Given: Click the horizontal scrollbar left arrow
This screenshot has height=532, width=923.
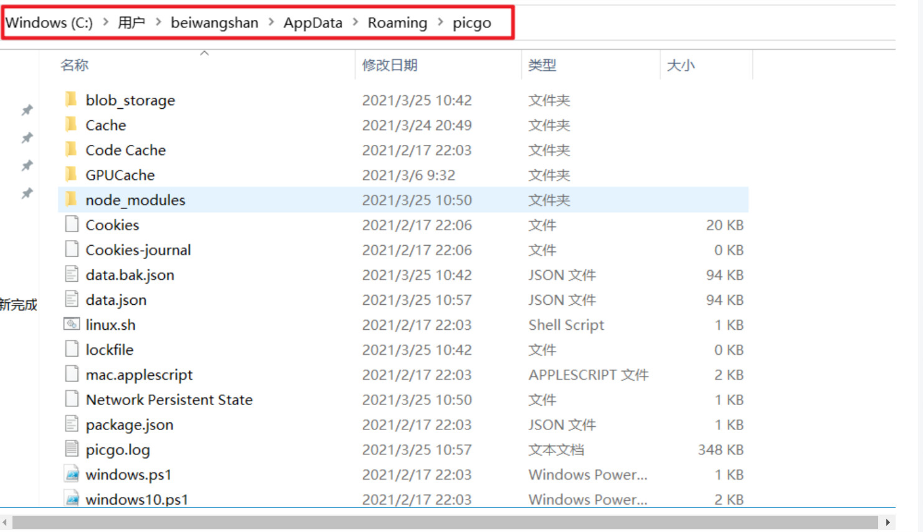Looking at the screenshot, I should 5,522.
